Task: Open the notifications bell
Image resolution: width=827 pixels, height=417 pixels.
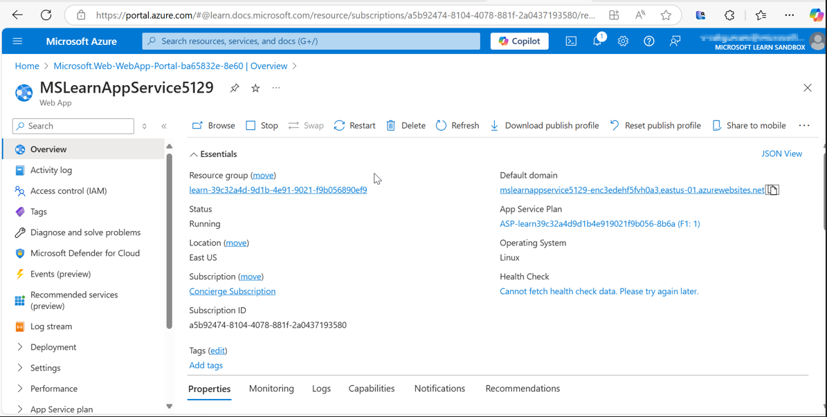Action: (x=597, y=41)
